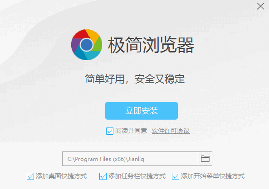Open the 软件许可协议 license link

click(171, 131)
